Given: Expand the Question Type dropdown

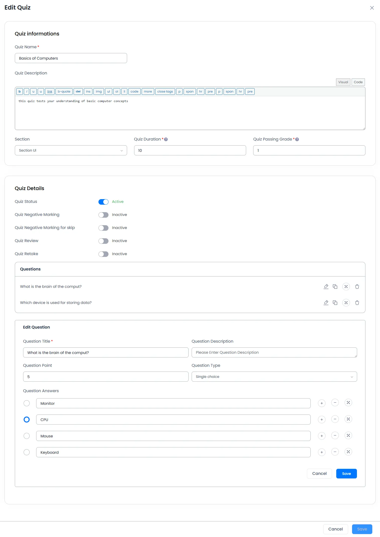Looking at the screenshot, I should (x=274, y=377).
